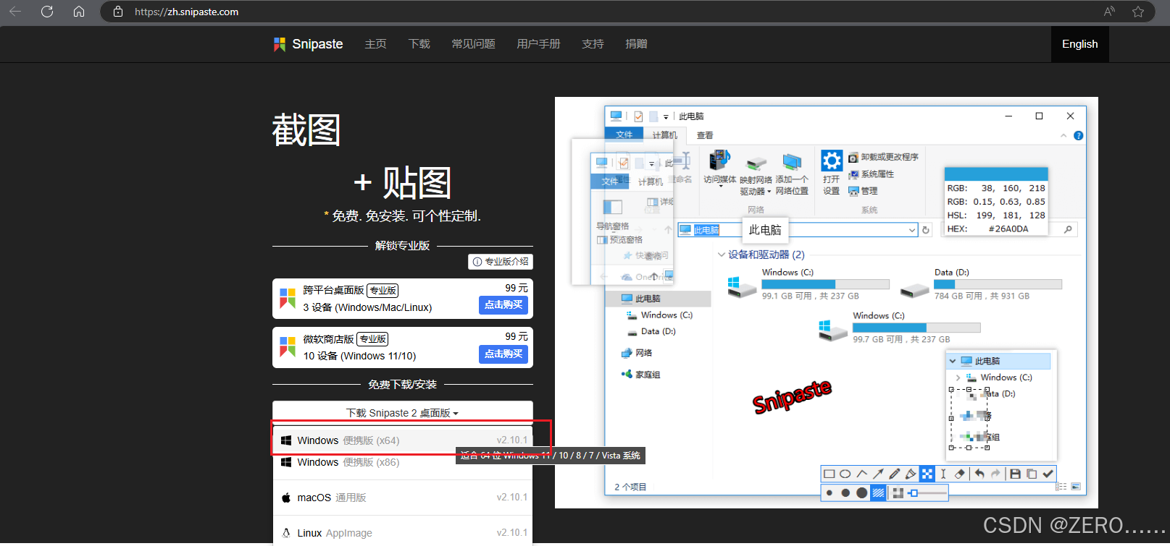
Task: Click the Snipaste icon on 跨平台桌面版 card
Action: 288,299
